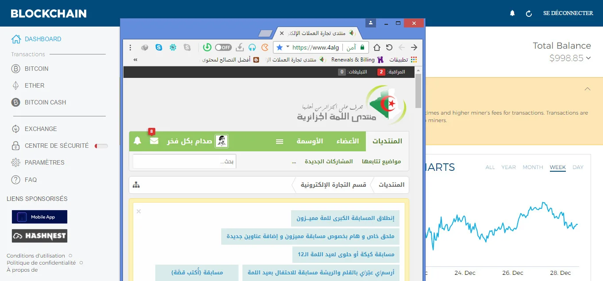
Task: Click the Blockchain notification bell in header
Action: pos(512,13)
